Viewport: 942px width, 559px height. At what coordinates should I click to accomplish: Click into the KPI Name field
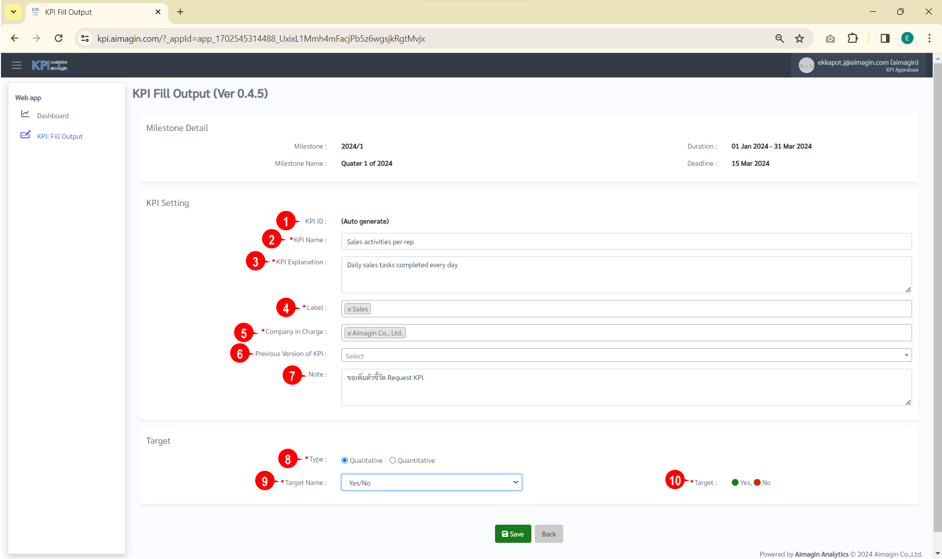click(626, 242)
